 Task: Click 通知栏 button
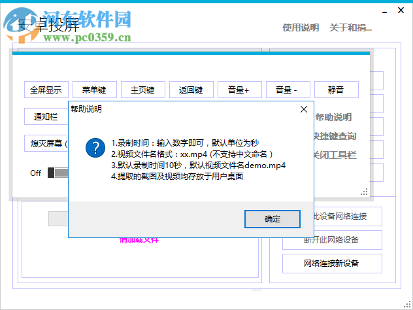(x=46, y=116)
